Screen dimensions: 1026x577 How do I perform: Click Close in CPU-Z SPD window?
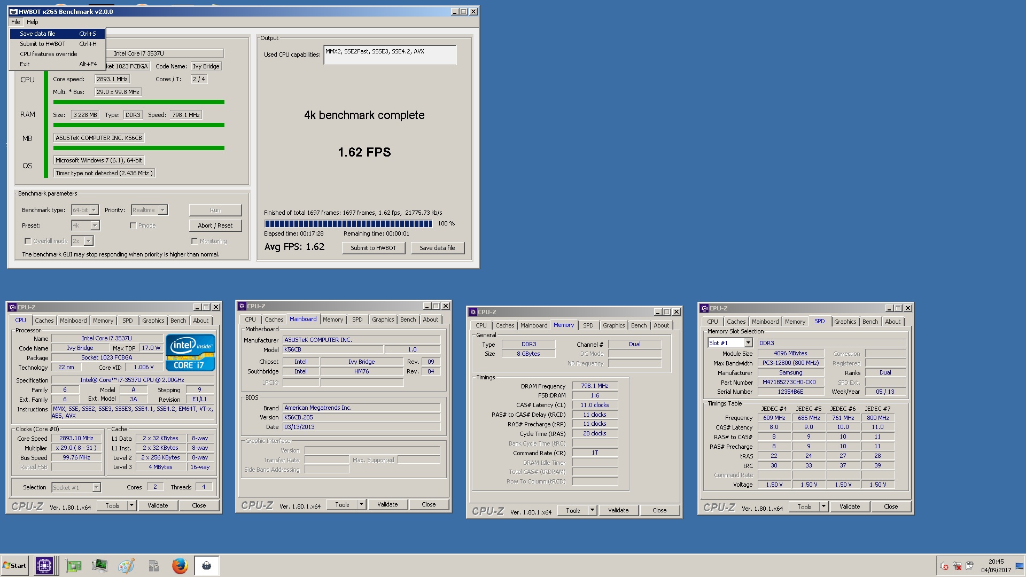tap(891, 506)
